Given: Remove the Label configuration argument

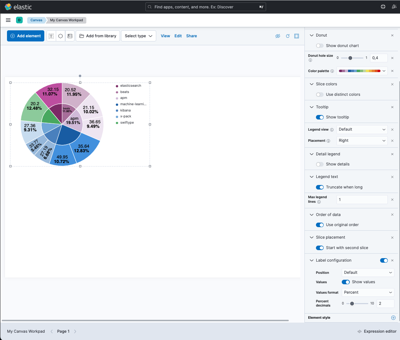Looking at the screenshot, I should click(x=392, y=261).
